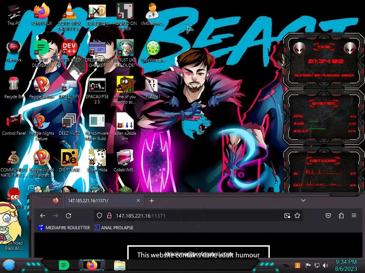Open the Dev C++ NEVER USED icon
The width and height of the screenshot is (365, 273).
(x=70, y=51)
